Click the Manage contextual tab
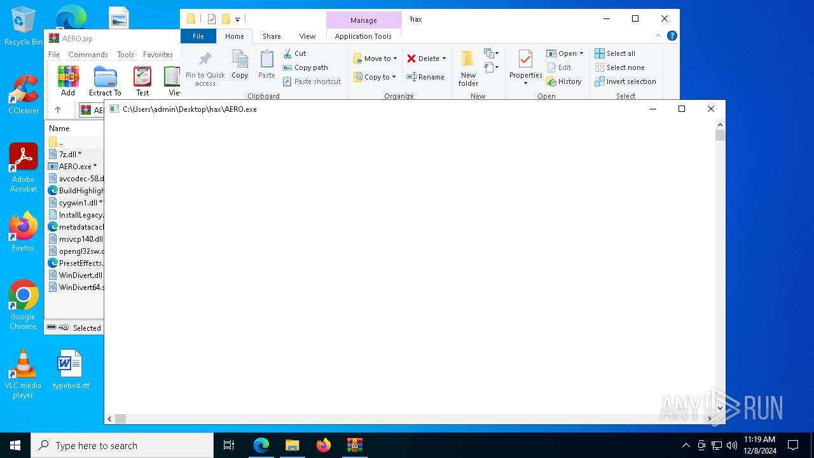The image size is (814, 458). point(363,20)
